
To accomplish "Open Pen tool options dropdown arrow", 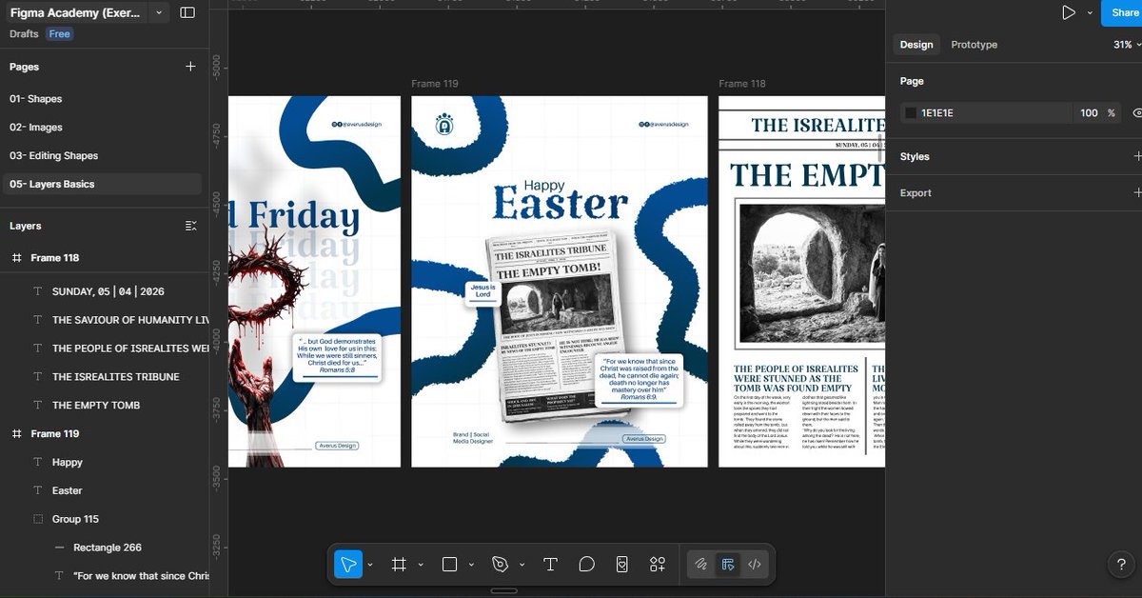I will click(522, 565).
